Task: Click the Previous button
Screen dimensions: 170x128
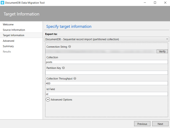Action: point(142,124)
